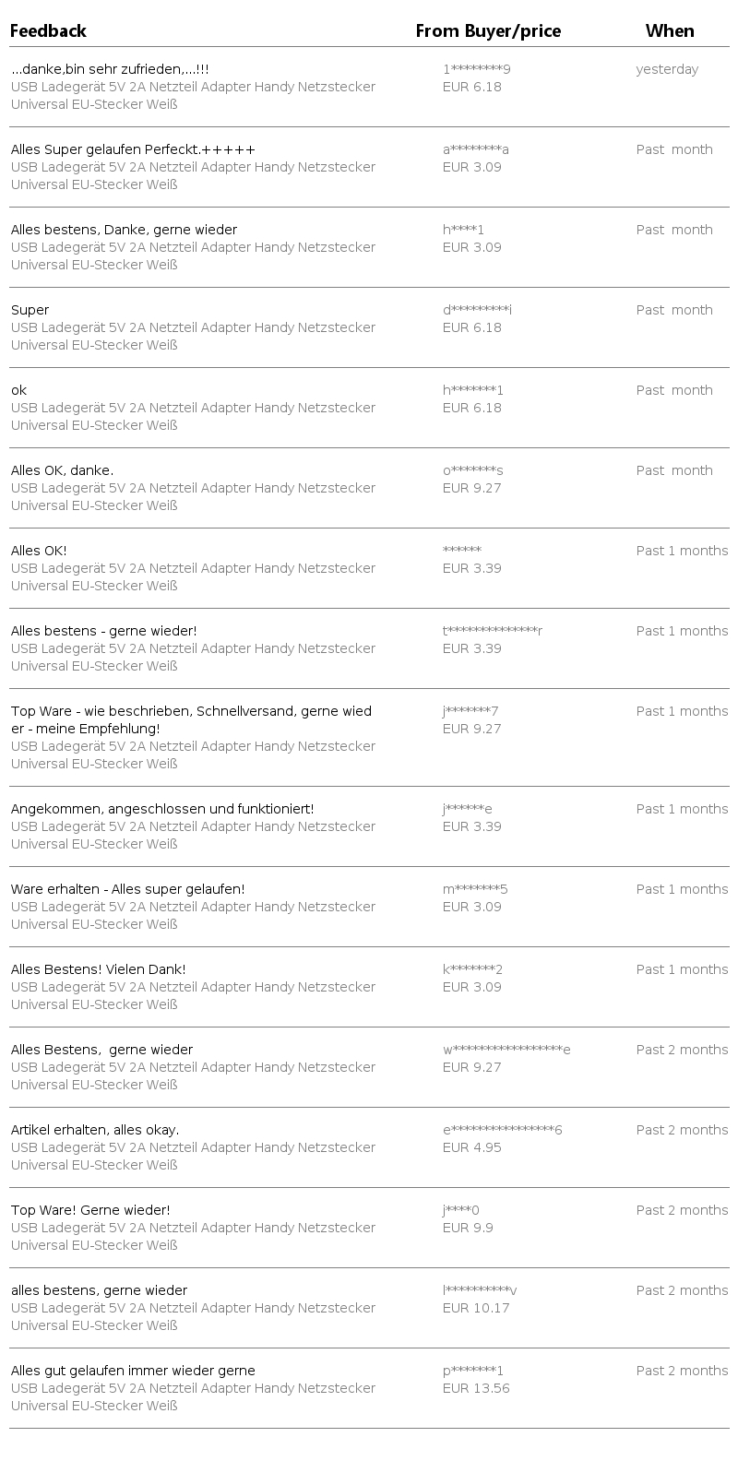Image resolution: width=738 pixels, height=1461 pixels.
Task: Click buyer name a********a
Action: click(475, 149)
